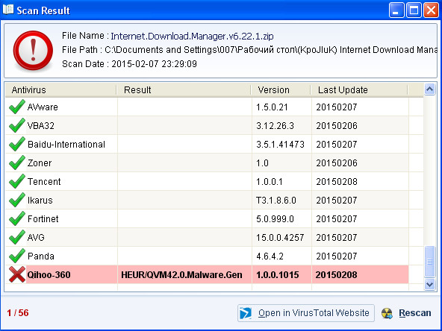This screenshot has width=442, height=331.
Task: Select the AVware row name
Action: (43, 107)
